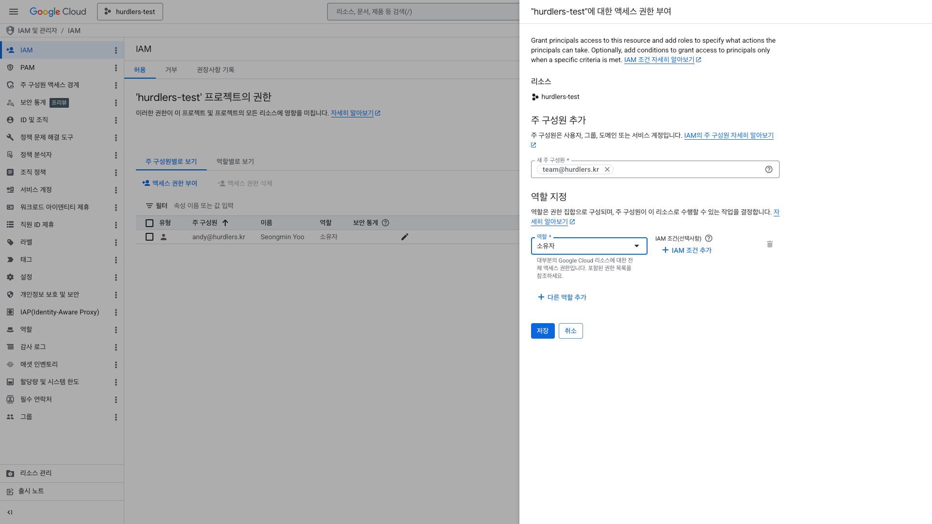Click the 서비스 계정 icon

point(10,190)
